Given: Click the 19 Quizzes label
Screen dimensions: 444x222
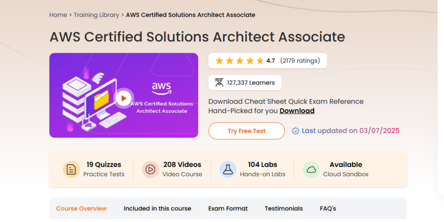Looking at the screenshot, I should 104,165.
